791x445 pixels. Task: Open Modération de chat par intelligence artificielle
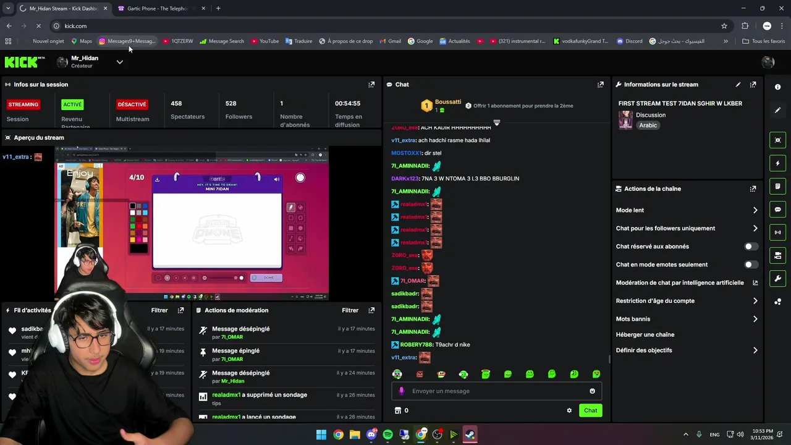[x=687, y=283]
